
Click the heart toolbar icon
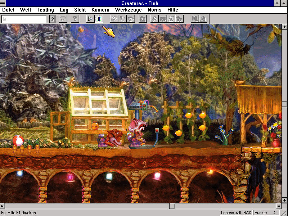163,19
